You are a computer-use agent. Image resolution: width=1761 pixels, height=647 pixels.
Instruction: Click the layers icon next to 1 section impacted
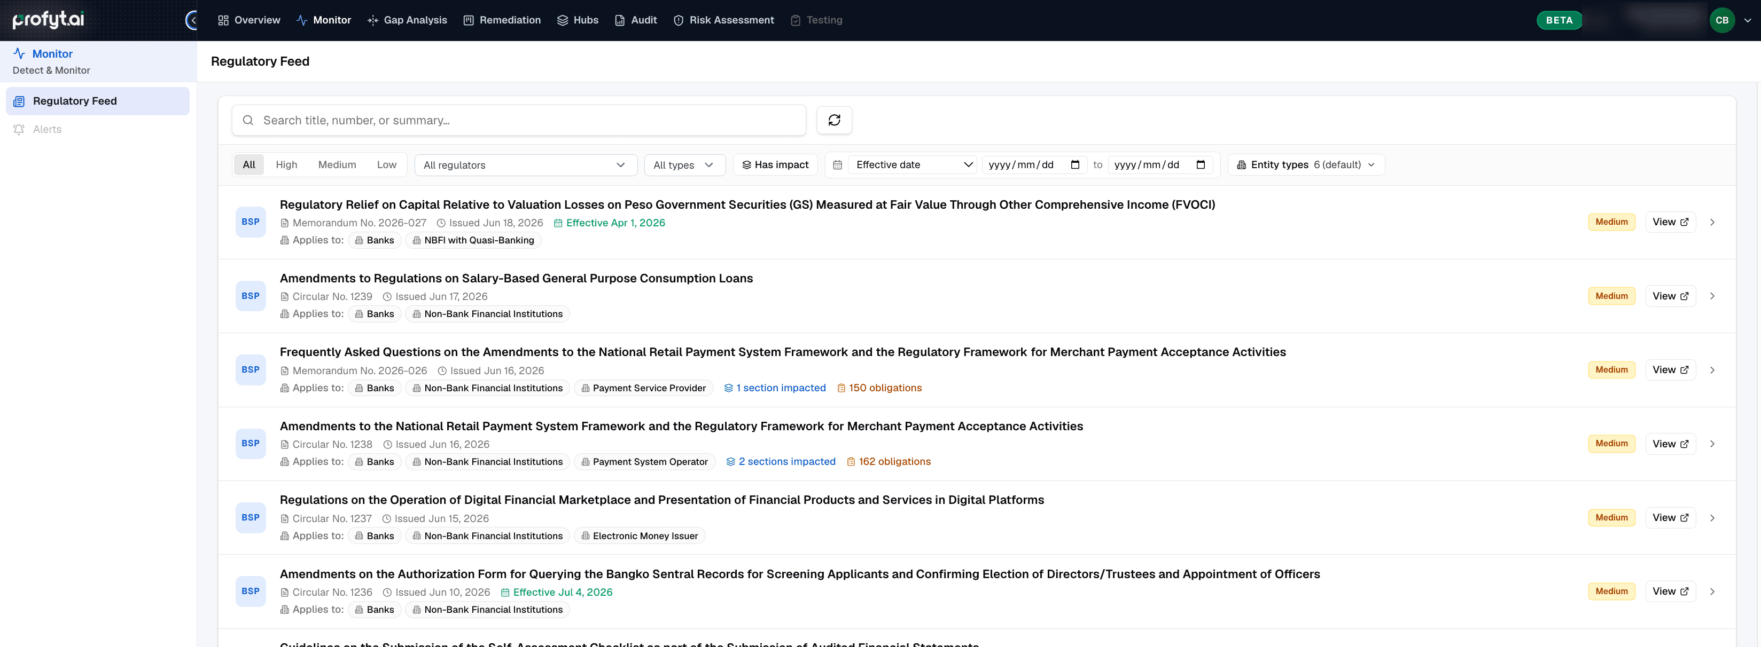pyautogui.click(x=728, y=388)
